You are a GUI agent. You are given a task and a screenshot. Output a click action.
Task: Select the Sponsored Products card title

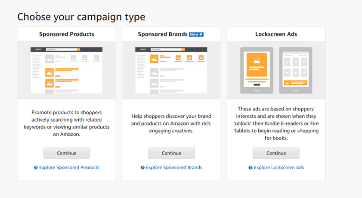(x=66, y=34)
